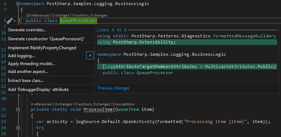The image size is (281, 137).
Task: Collapse the namespace block on line 6
Action: click(18, 4)
